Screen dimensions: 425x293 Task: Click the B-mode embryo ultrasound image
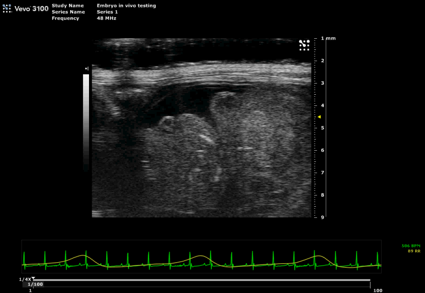[x=201, y=128]
